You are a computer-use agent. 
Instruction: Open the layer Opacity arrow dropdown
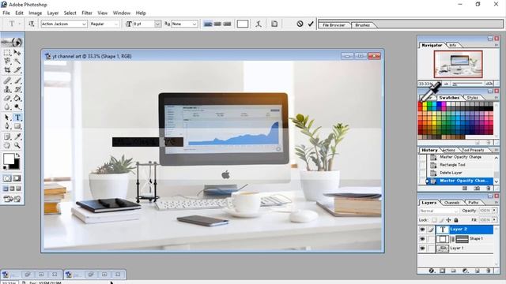click(x=494, y=211)
